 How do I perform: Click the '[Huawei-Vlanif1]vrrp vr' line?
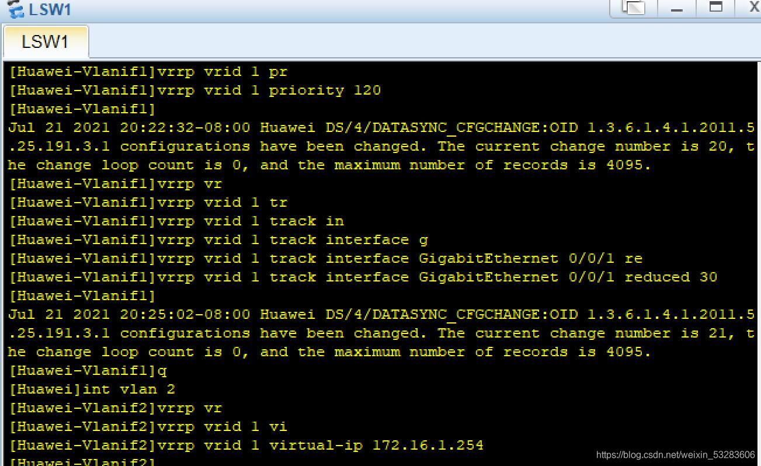pos(116,184)
